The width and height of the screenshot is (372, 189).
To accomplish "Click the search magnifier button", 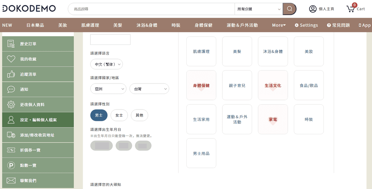I will (290, 9).
